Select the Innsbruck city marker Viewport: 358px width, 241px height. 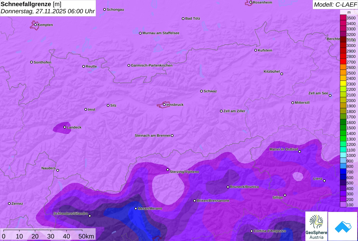[164, 105]
